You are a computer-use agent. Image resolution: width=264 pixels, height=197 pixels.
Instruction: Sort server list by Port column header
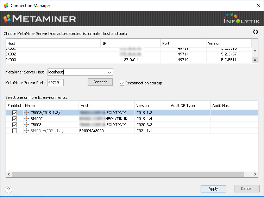point(183,43)
